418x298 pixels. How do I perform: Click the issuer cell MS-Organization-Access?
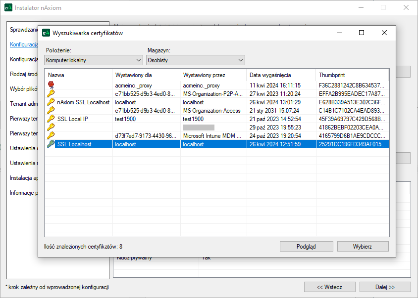pyautogui.click(x=211, y=110)
